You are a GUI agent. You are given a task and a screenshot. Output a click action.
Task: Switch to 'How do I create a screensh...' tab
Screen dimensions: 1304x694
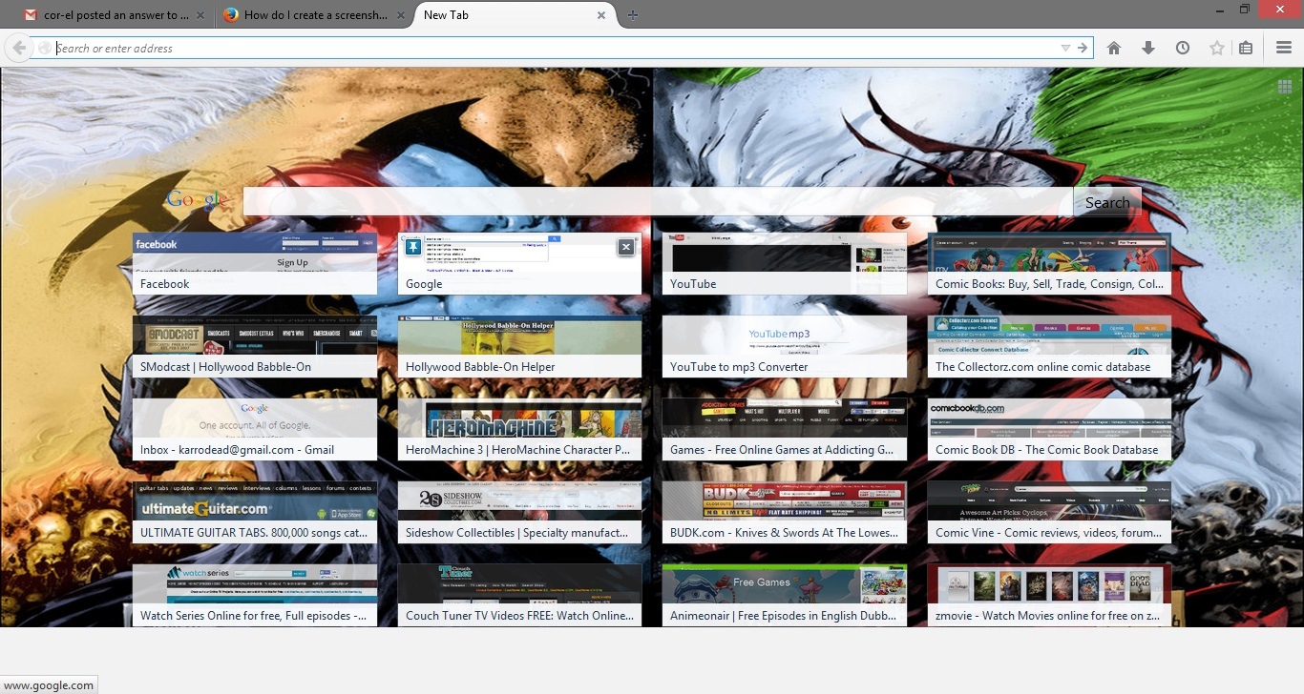[x=314, y=15]
